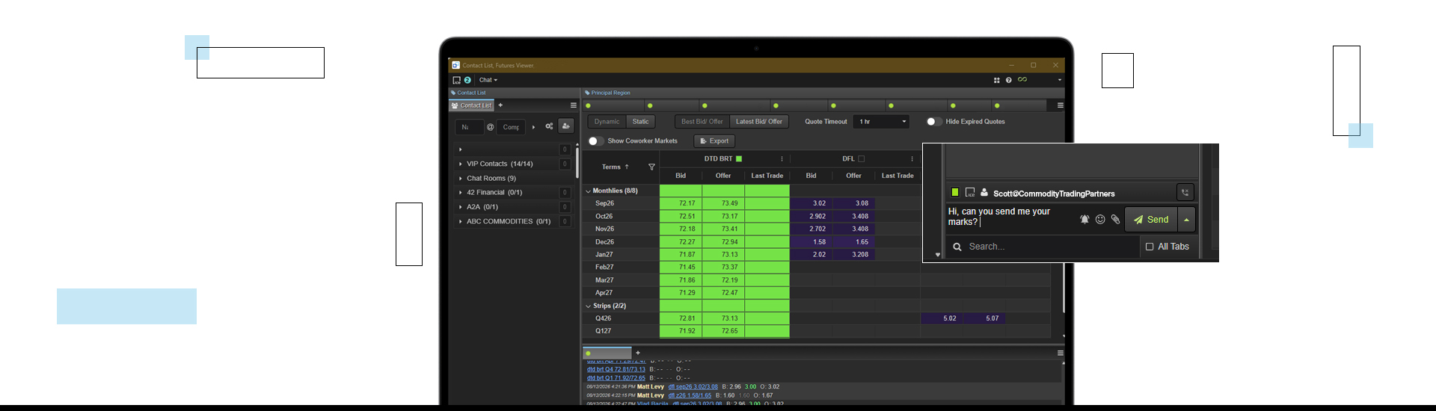The width and height of the screenshot is (1436, 411).
Task: Toggle Hide Expired Quotes switch
Action: pos(934,121)
